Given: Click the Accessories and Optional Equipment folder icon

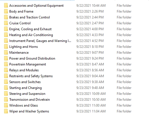Looking at the screenshot, I should pos(6,6).
